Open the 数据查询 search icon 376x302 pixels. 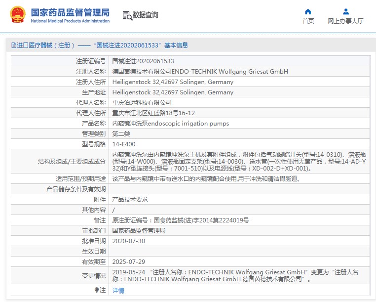click(127, 15)
